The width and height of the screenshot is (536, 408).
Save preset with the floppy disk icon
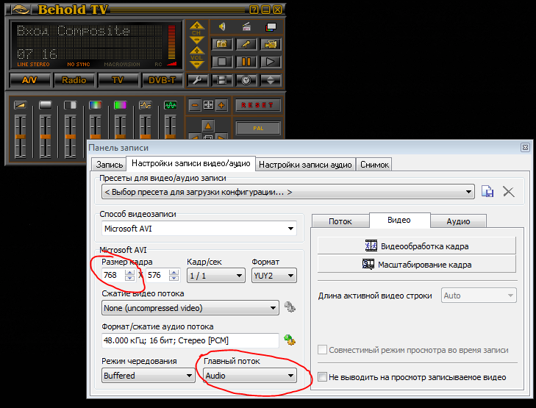487,191
